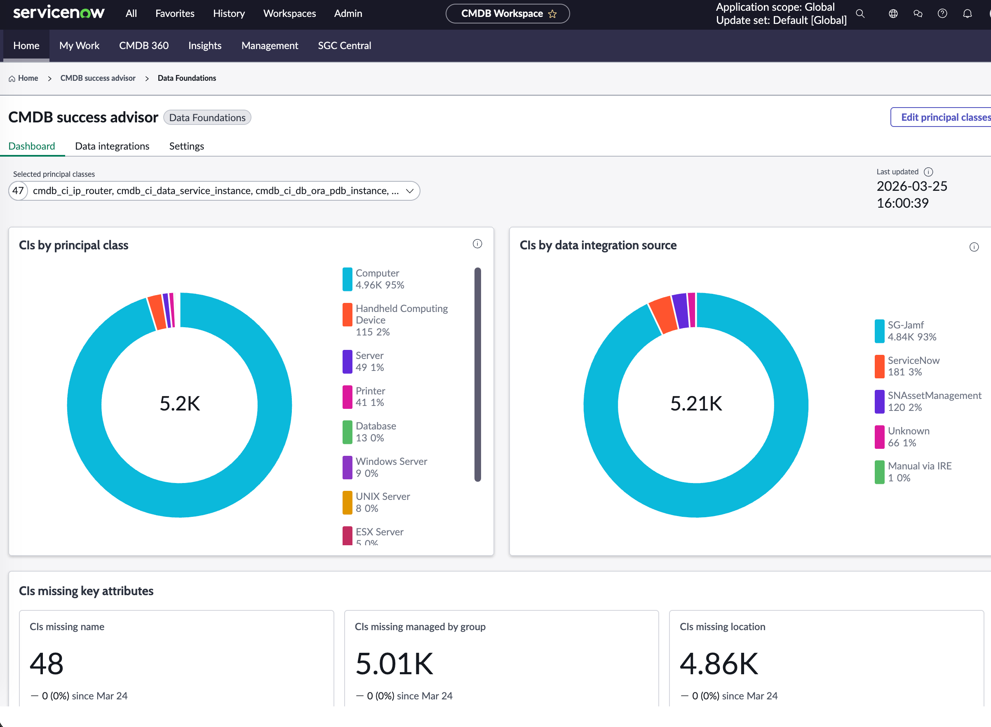Image resolution: width=991 pixels, height=727 pixels.
Task: Open the All menu
Action: pyautogui.click(x=131, y=14)
